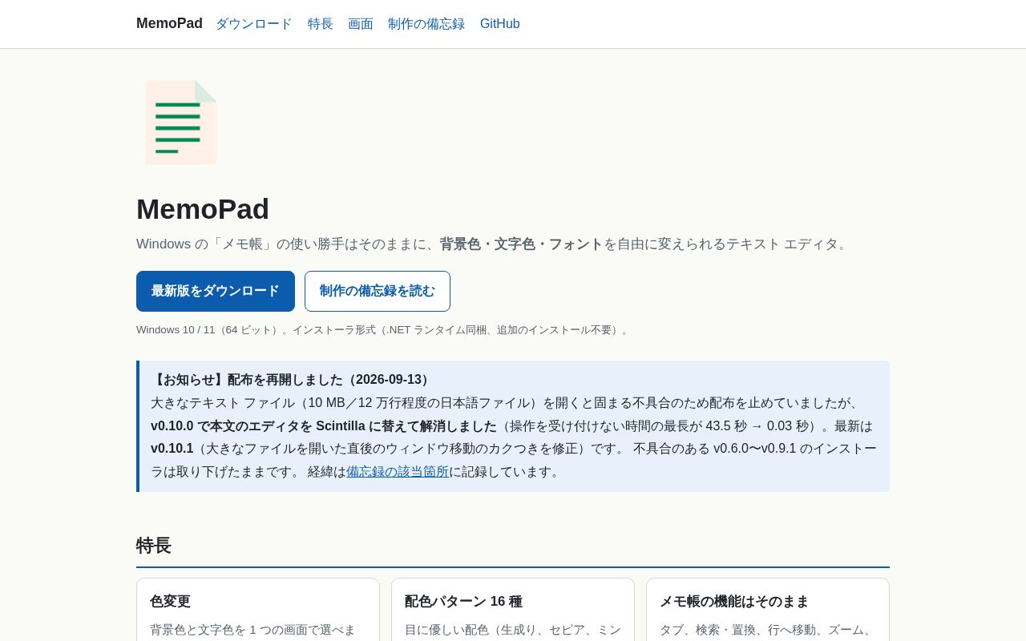Click the bold 背景色・文字色・フォント text
1026x641 pixels.
(x=521, y=244)
